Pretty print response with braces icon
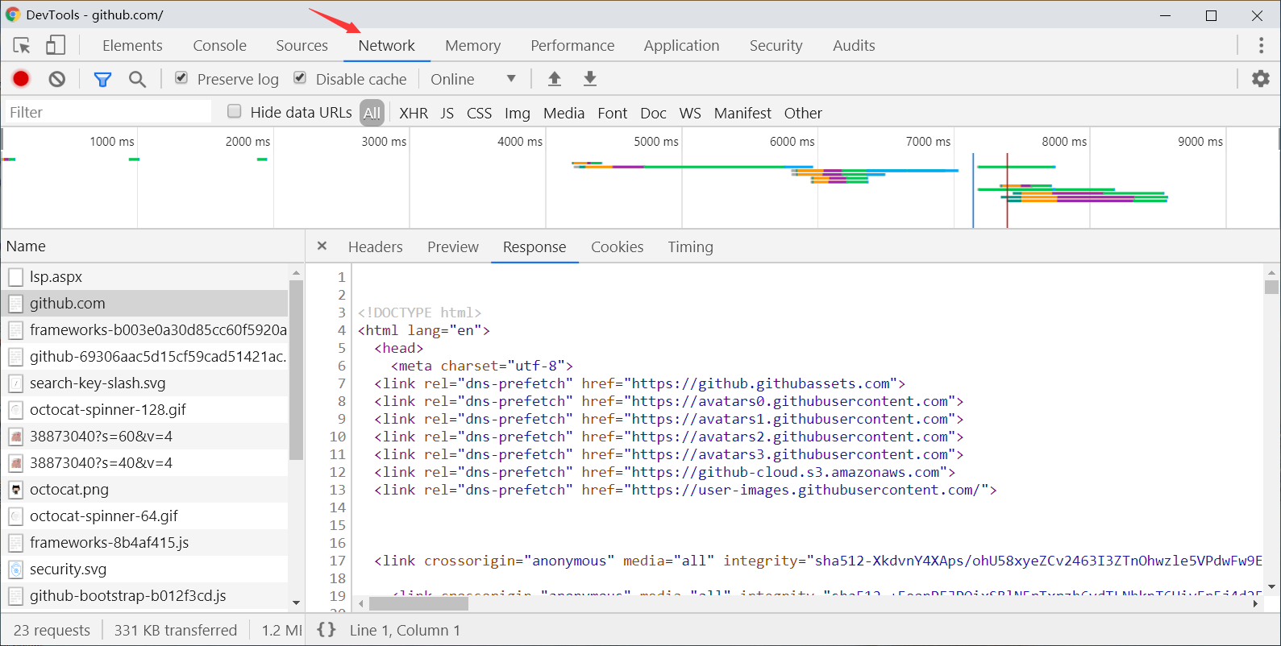1281x646 pixels. 326,630
